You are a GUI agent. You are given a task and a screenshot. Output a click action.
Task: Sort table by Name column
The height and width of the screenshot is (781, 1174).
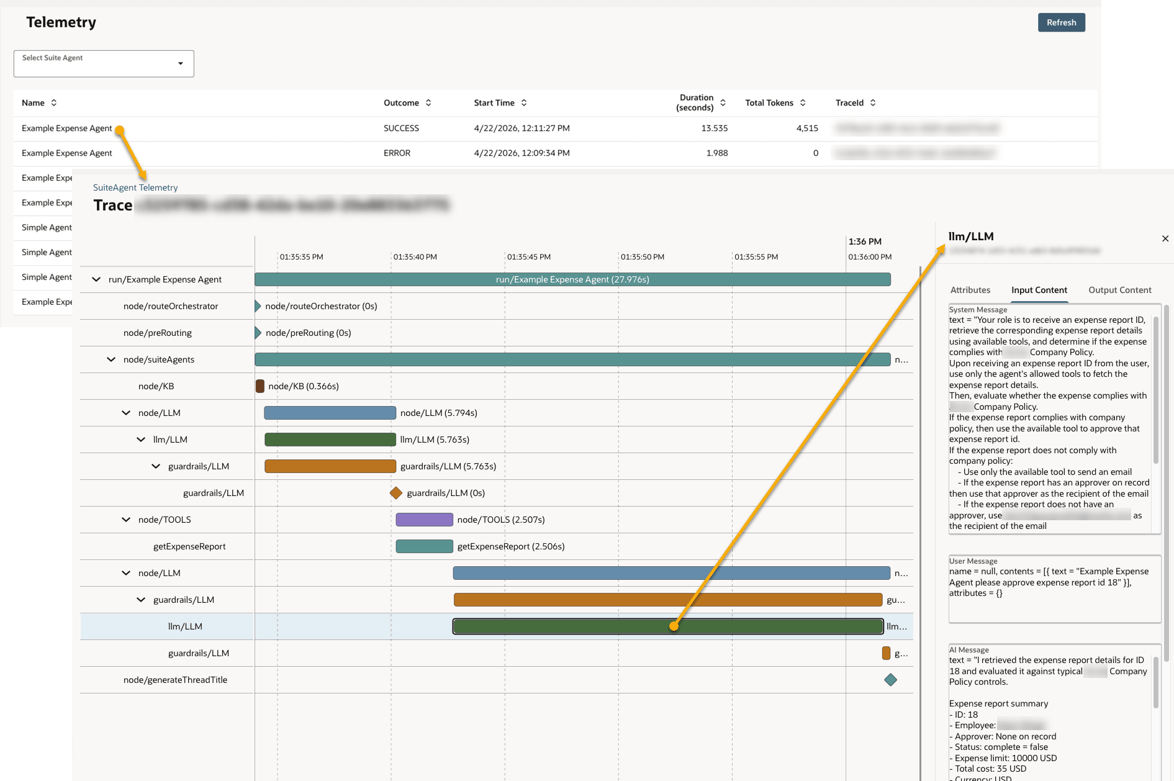(54, 103)
